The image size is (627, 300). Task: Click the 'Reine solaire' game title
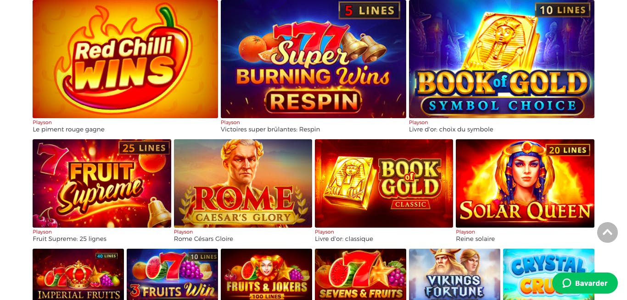click(x=475, y=239)
